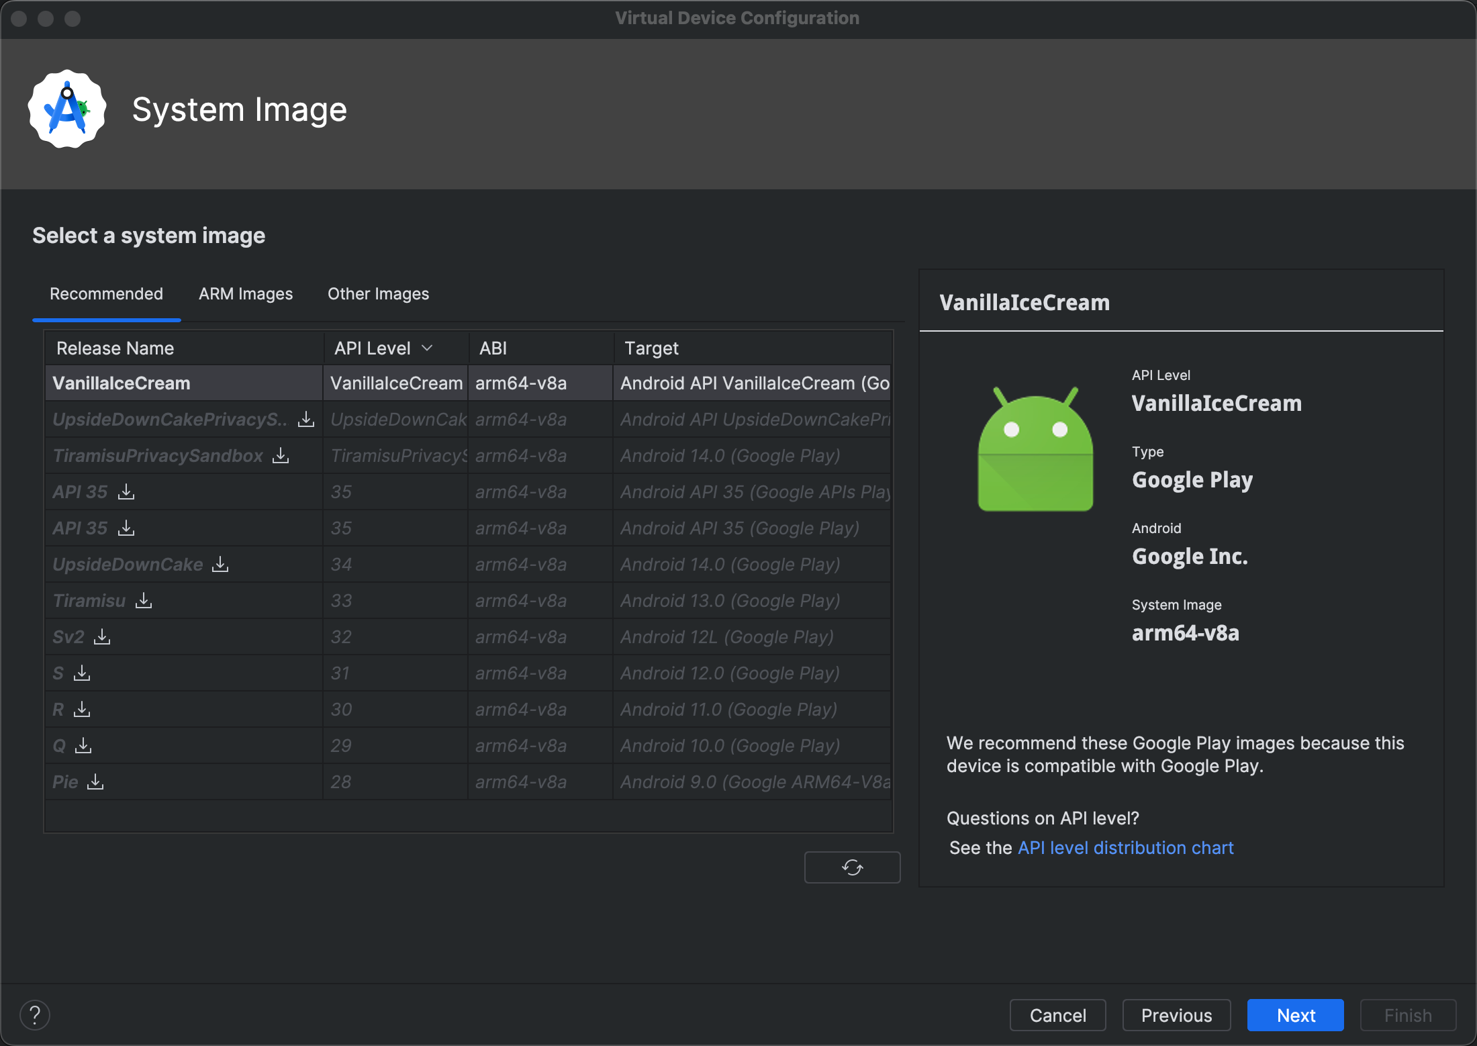Viewport: 1477px width, 1046px height.
Task: Click API level cell showing 31
Action: click(395, 673)
